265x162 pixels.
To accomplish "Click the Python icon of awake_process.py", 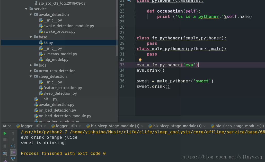I will point(41,31).
